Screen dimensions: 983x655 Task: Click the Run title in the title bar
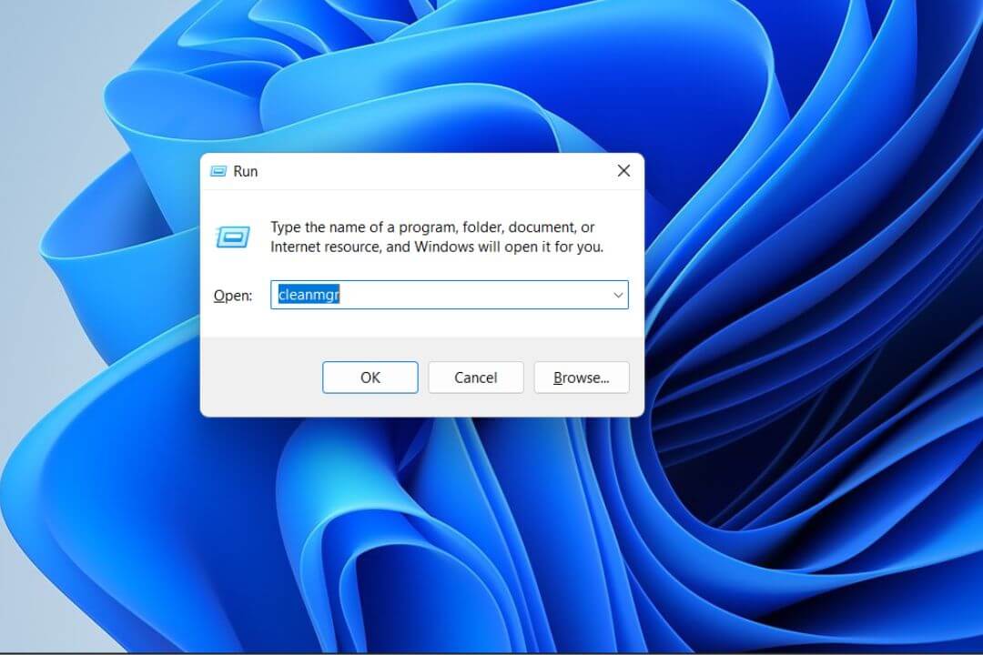point(247,171)
